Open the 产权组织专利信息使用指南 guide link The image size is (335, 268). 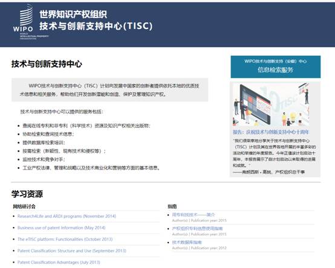(x=197, y=229)
